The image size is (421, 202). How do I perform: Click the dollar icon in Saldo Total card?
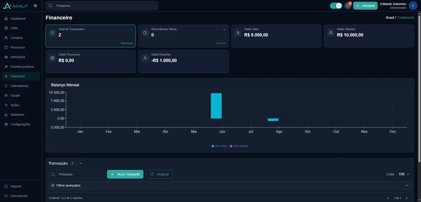pyautogui.click(x=238, y=33)
